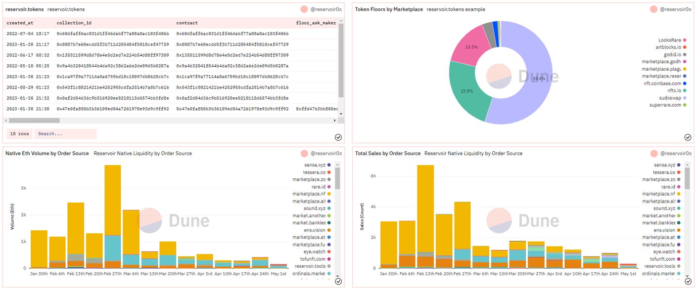
Task: Click legend scrollbar up arrow in Total Sales chart
Action: coord(687,164)
